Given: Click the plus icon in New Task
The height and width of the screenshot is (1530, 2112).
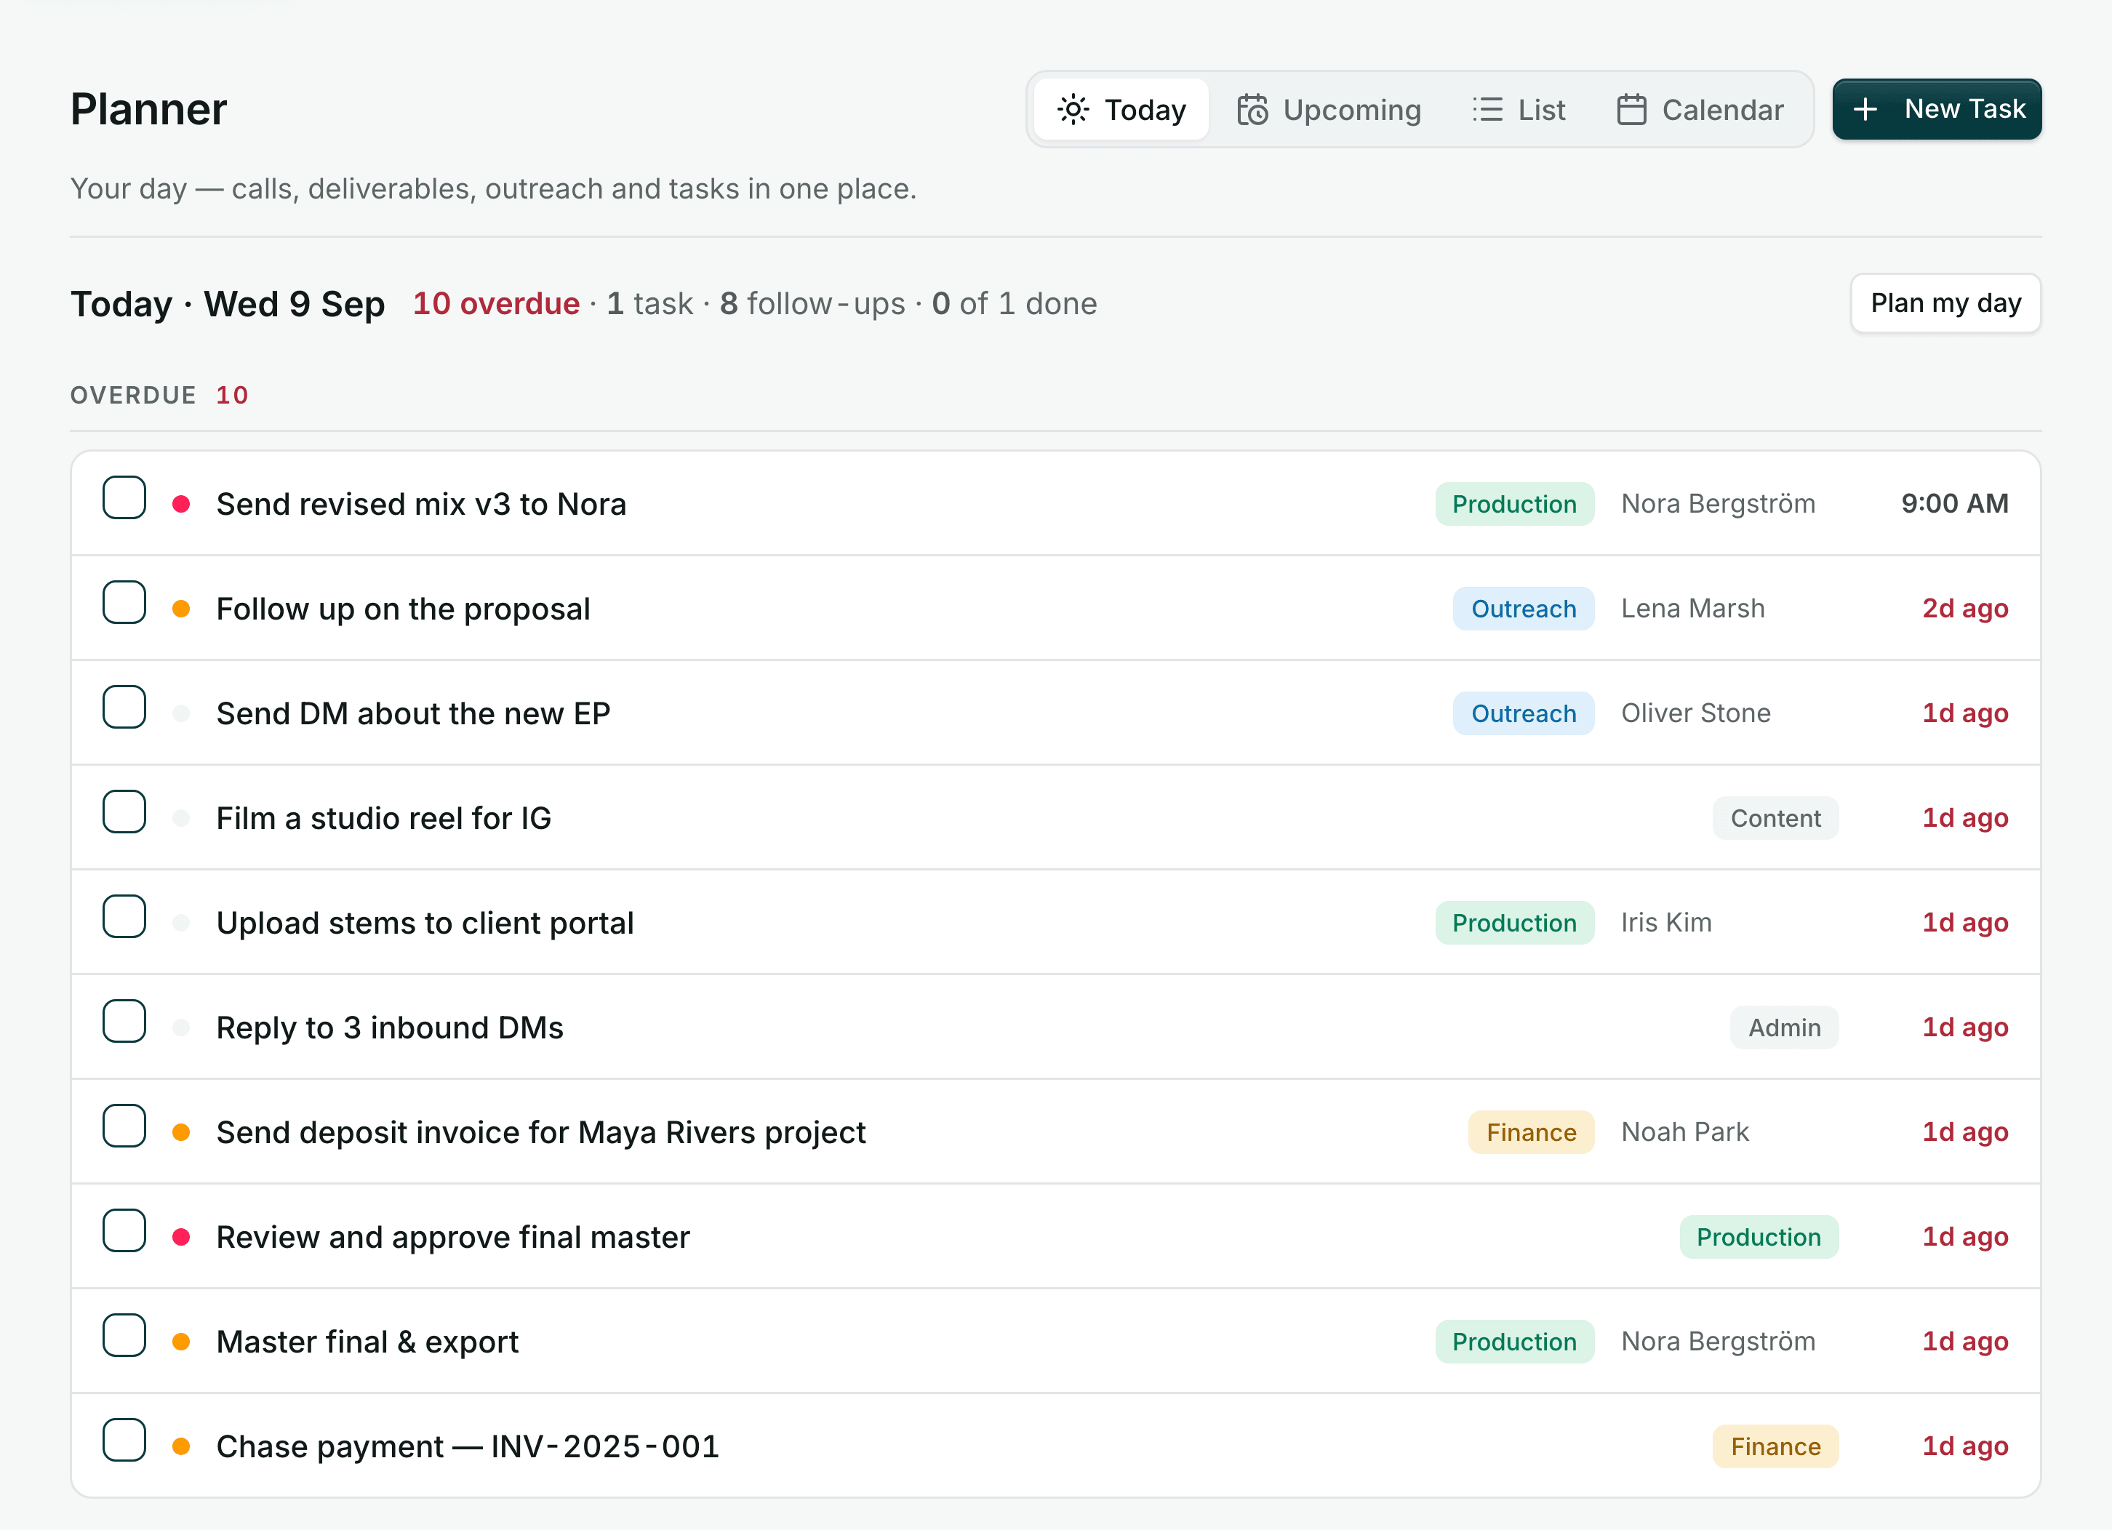Looking at the screenshot, I should click(1865, 110).
